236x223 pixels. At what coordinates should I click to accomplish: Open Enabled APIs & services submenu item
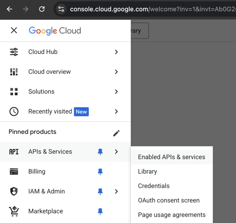[x=171, y=157]
